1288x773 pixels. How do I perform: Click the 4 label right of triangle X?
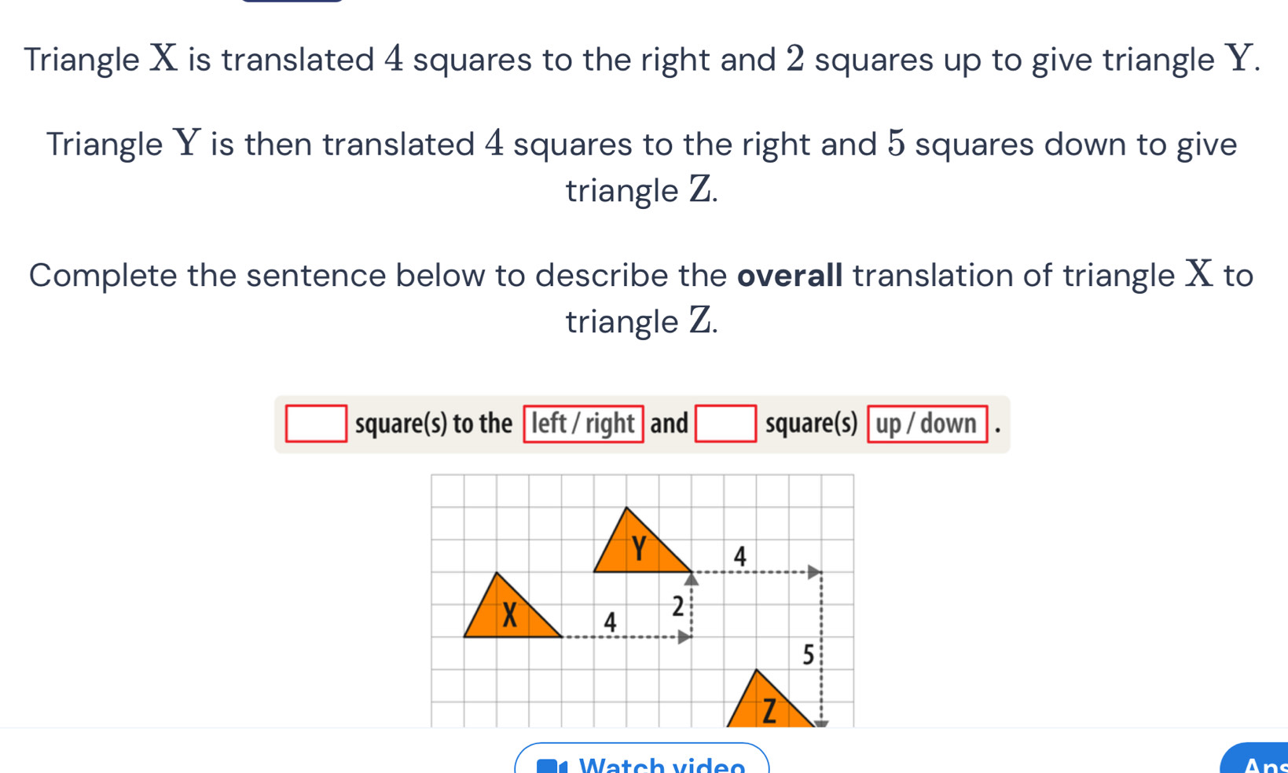tap(610, 622)
